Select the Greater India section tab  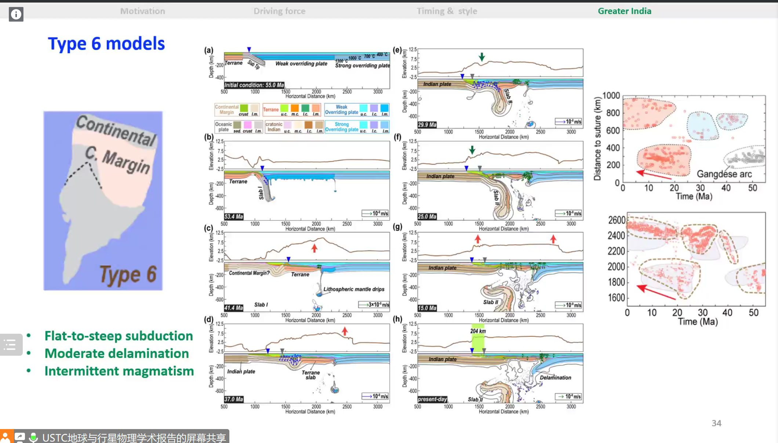click(625, 11)
